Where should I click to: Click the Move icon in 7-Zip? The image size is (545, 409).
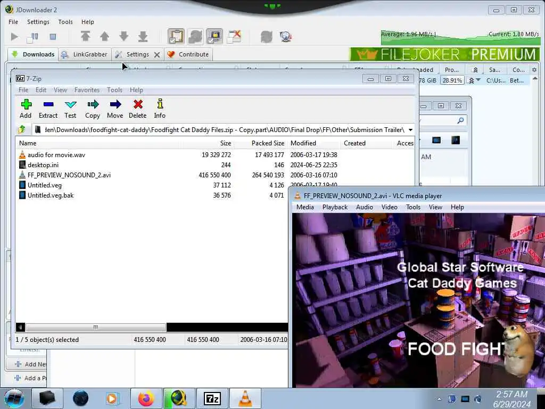pos(115,109)
